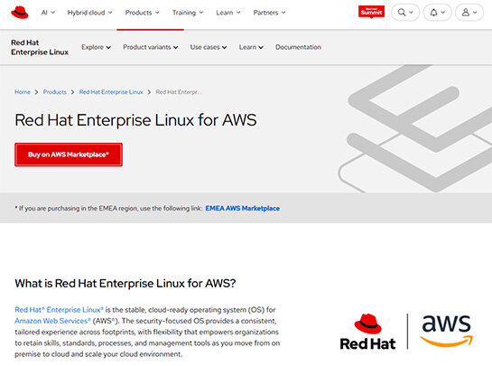Go to Home breadcrumb
492x366 pixels.
tap(23, 92)
